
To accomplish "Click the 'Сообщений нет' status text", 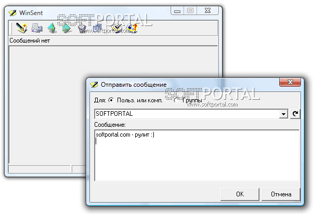I will pyautogui.click(x=30, y=41).
